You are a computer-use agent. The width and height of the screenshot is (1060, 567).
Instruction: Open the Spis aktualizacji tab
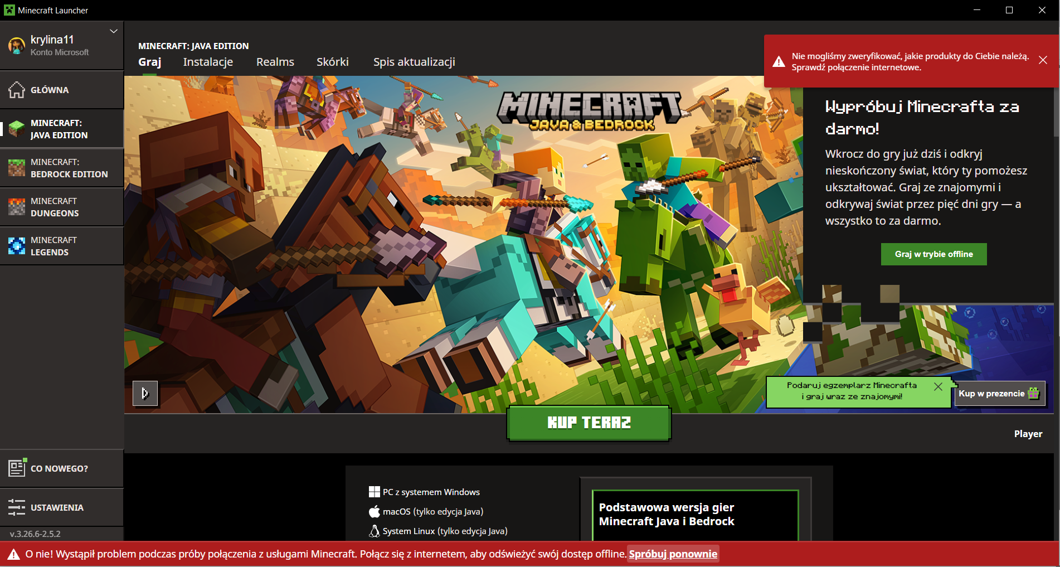coord(414,62)
